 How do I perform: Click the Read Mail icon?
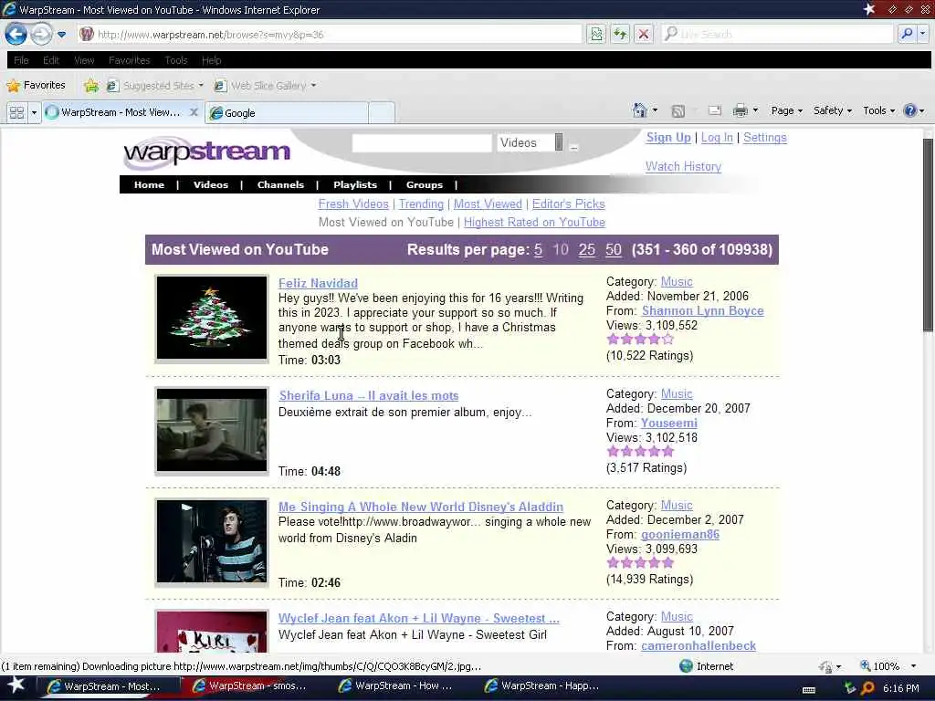pyautogui.click(x=714, y=110)
